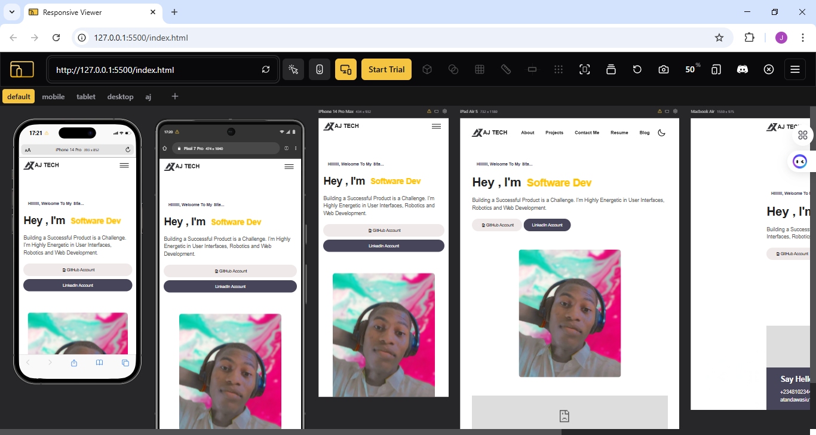Click the focus frame inspect icon
This screenshot has width=816, height=435.
[x=585, y=69]
